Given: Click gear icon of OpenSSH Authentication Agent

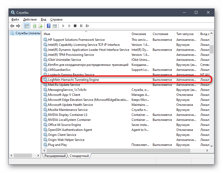Looking at the screenshot, I should [x=45, y=130].
